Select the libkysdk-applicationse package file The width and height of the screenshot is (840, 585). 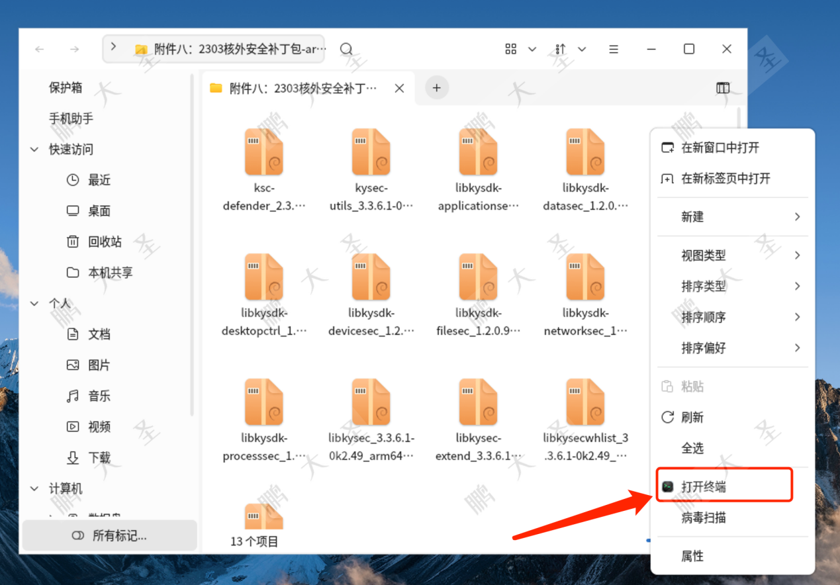[479, 170]
